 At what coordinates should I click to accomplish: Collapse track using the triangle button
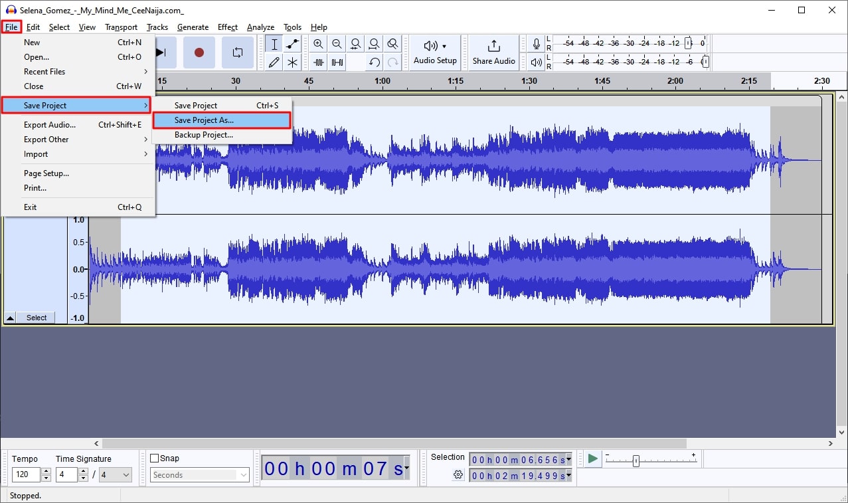pyautogui.click(x=10, y=318)
